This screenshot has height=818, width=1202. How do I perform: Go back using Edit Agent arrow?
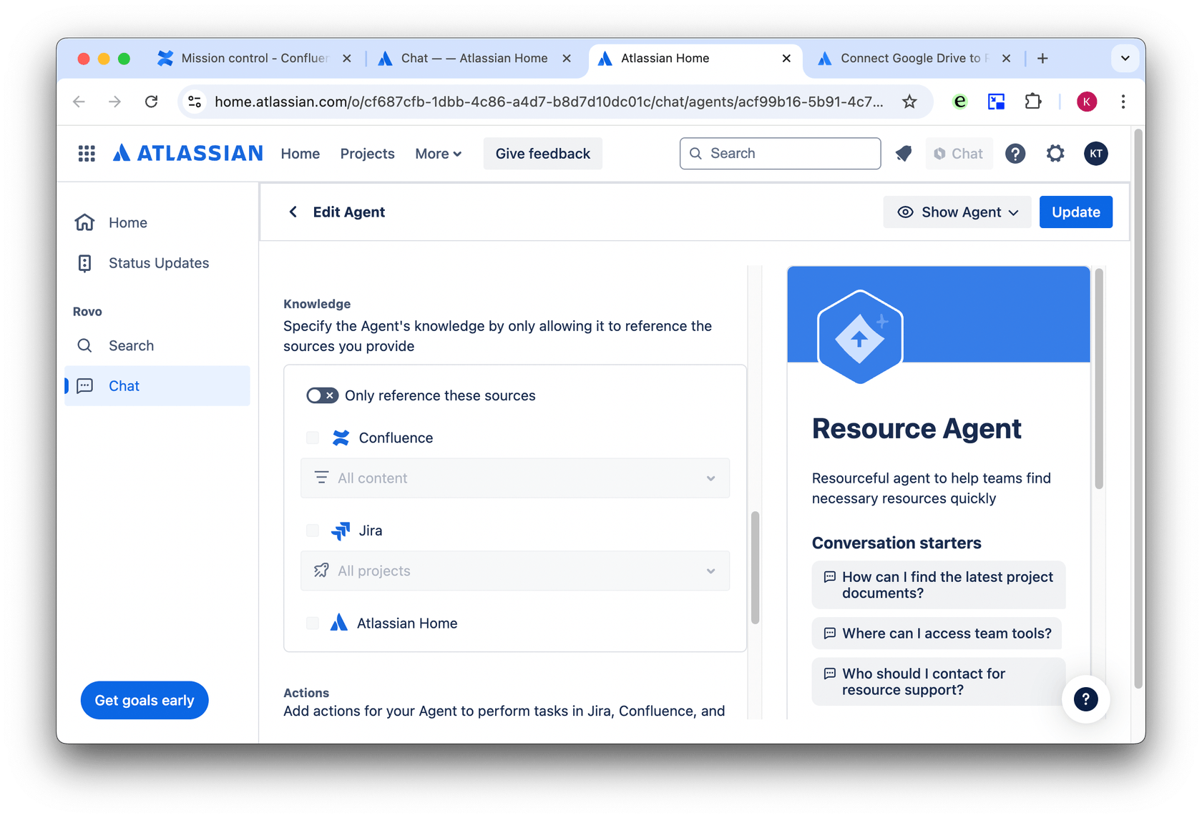[x=293, y=212]
